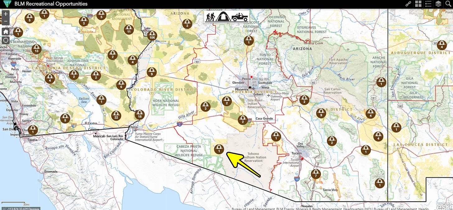Image resolution: width=453 pixels, height=210 pixels.
Task: Click the find my location button
Action: tap(6, 40)
